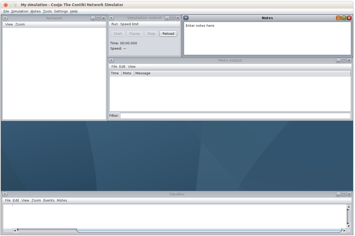355x236 pixels.
Task: Open Run menu in Simulation control
Action: [115, 24]
